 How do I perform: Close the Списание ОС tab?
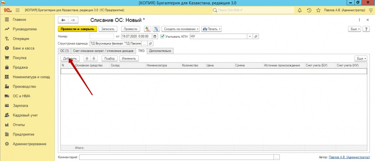(368, 20)
